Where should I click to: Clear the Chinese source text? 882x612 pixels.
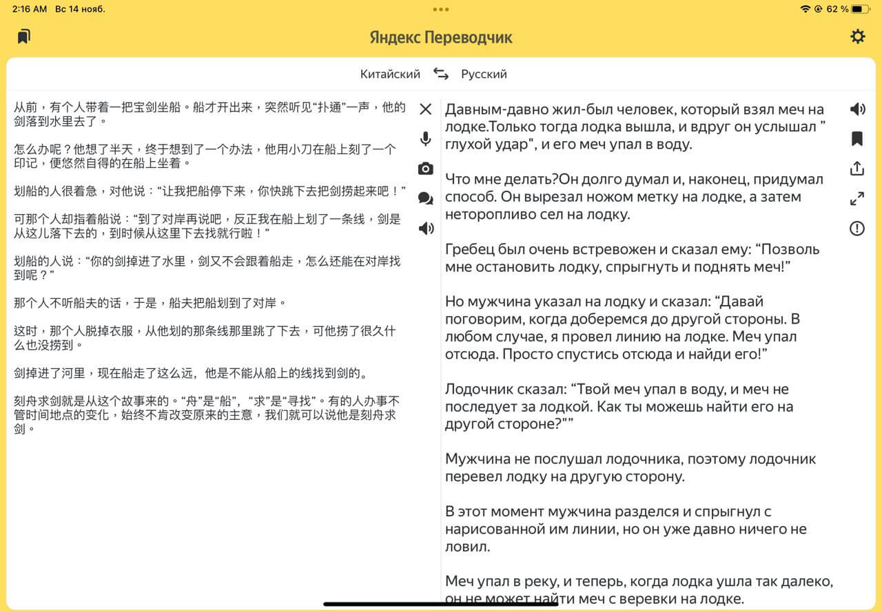coord(426,109)
